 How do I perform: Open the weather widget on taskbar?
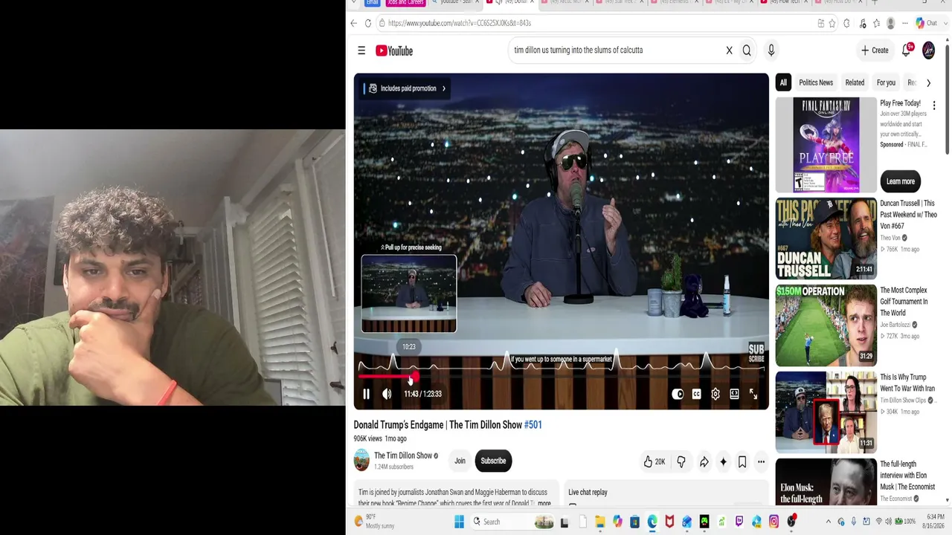tap(376, 522)
